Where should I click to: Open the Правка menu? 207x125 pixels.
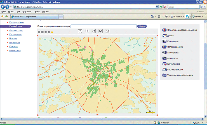pyautogui.click(x=11, y=12)
